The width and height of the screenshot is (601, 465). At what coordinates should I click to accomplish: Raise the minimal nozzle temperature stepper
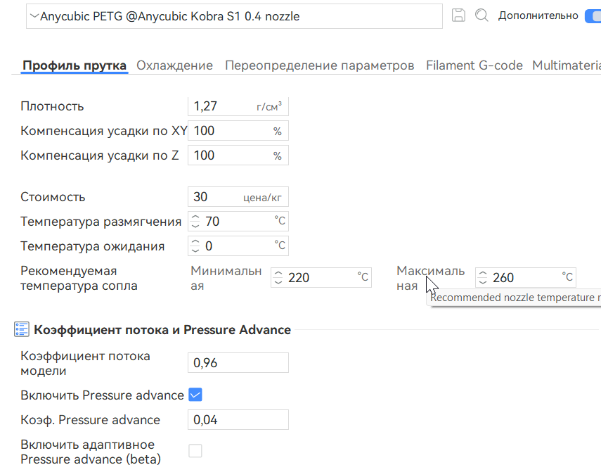(x=278, y=274)
